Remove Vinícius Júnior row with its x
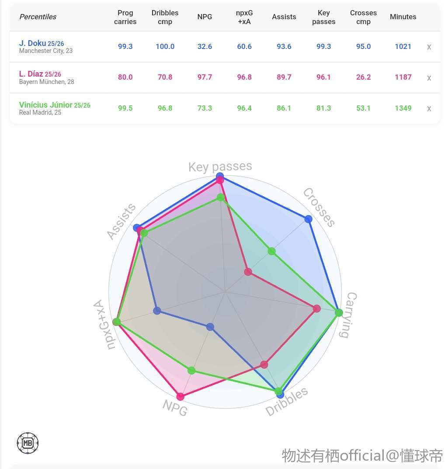Screen dimensions: 448x469 point(429,108)
